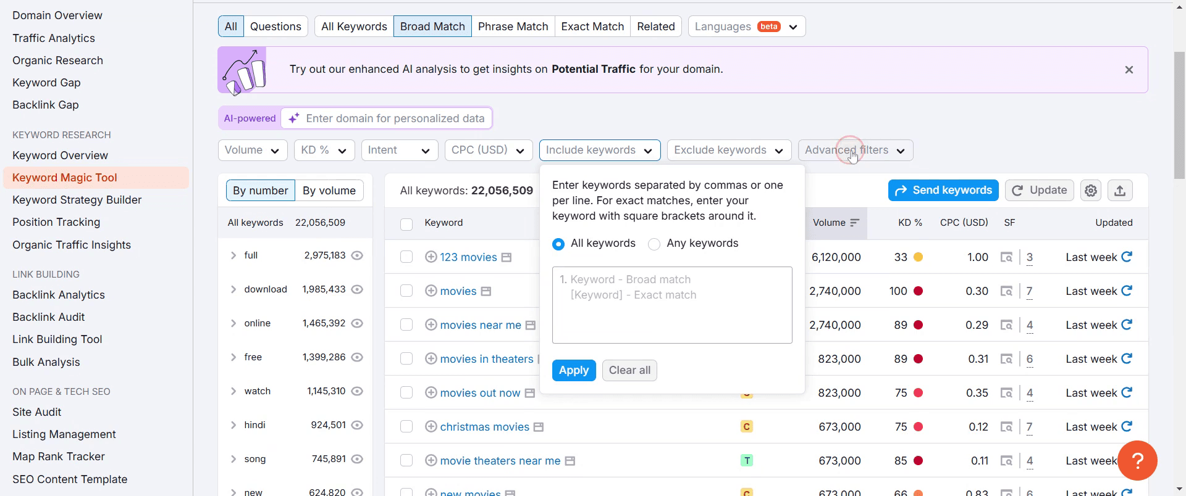View SERP for '123 movies' keyword
This screenshot has height=496, width=1186.
(x=1006, y=257)
